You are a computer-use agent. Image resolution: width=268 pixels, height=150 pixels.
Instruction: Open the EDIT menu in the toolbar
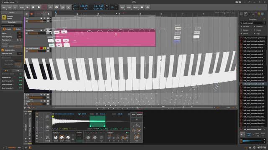129,7
